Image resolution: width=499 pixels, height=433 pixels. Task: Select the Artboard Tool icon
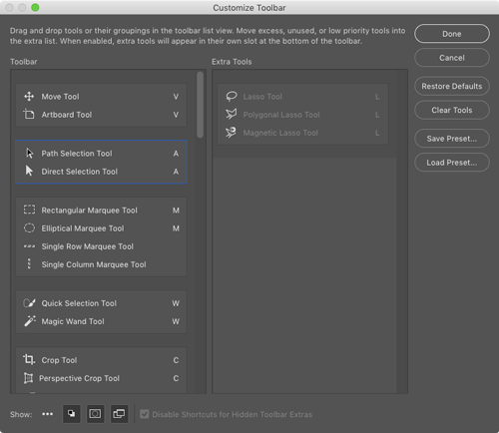point(29,115)
